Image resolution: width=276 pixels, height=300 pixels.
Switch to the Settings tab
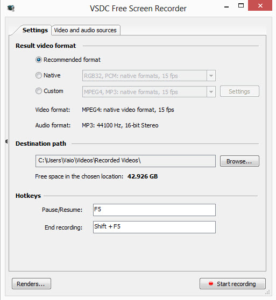pyautogui.click(x=35, y=30)
